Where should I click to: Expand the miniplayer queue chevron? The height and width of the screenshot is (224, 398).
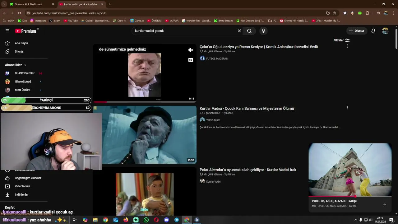point(384,204)
